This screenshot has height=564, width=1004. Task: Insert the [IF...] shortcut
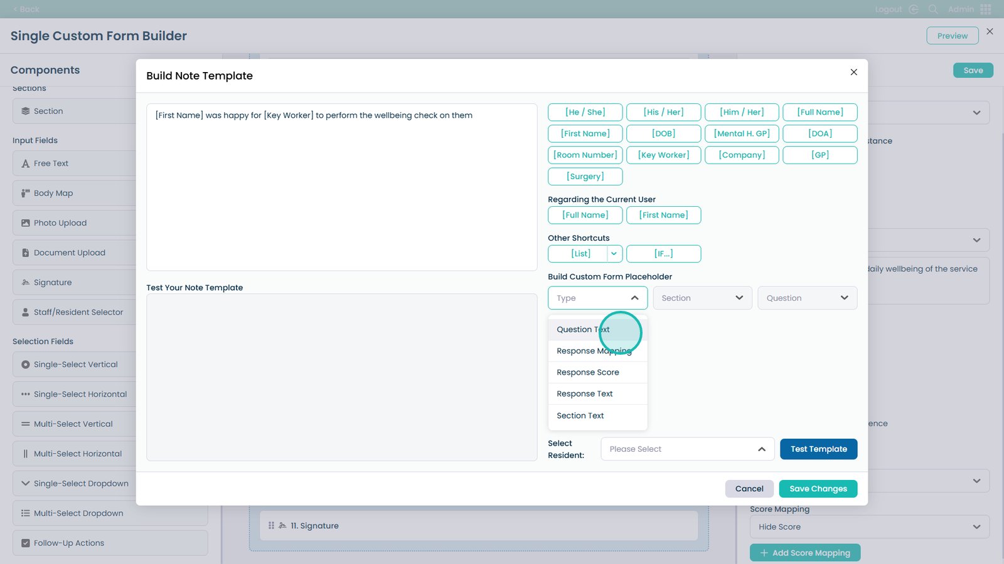(x=663, y=254)
